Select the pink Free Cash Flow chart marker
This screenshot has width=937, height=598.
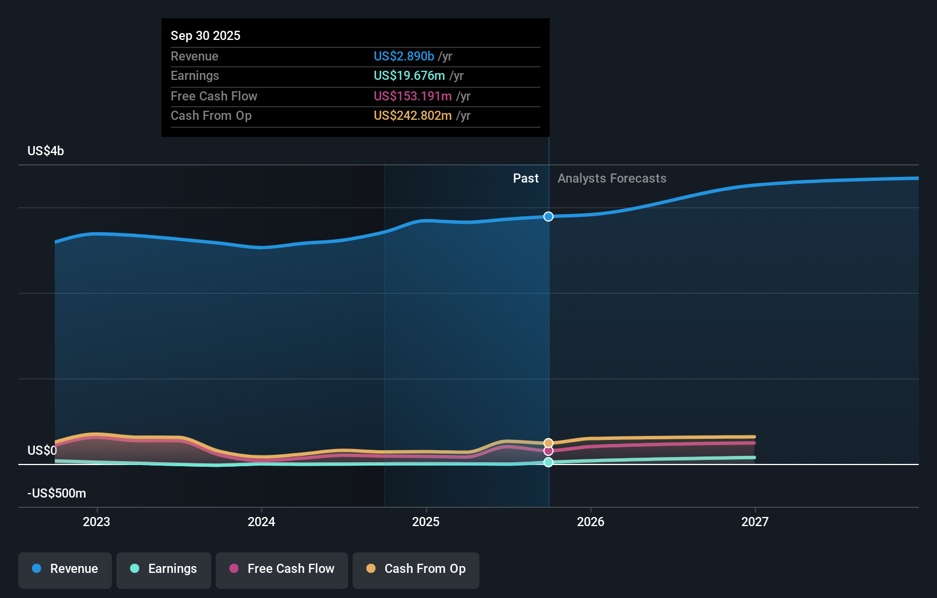pyautogui.click(x=548, y=451)
